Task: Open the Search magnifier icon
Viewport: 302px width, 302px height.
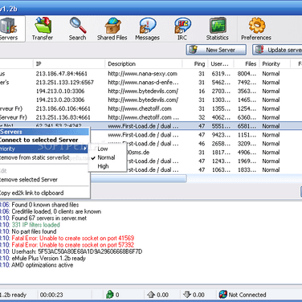Action: [x=78, y=29]
